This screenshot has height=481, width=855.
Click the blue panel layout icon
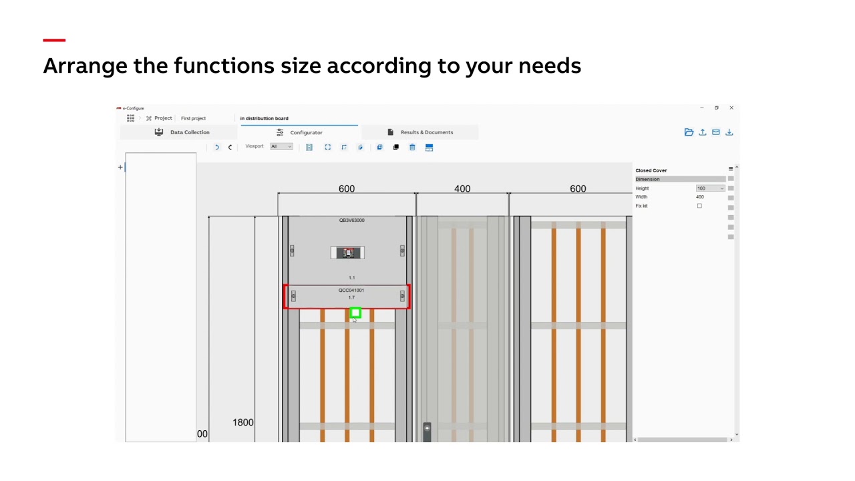click(x=429, y=147)
